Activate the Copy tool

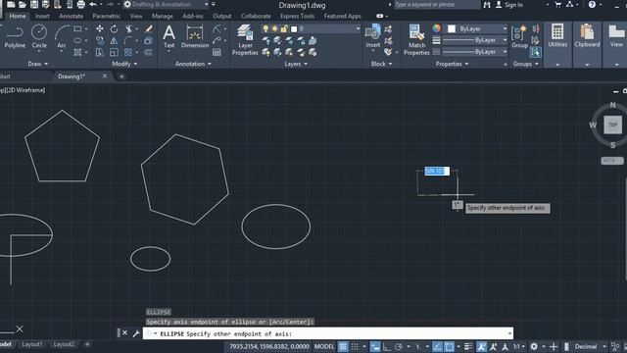click(x=100, y=40)
